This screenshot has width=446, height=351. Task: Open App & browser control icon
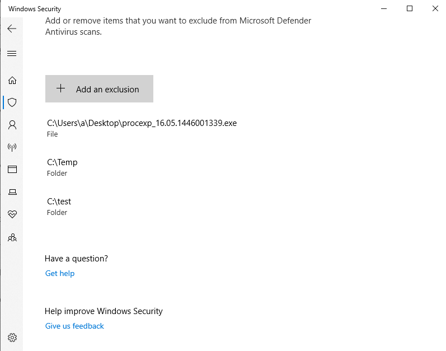12,169
